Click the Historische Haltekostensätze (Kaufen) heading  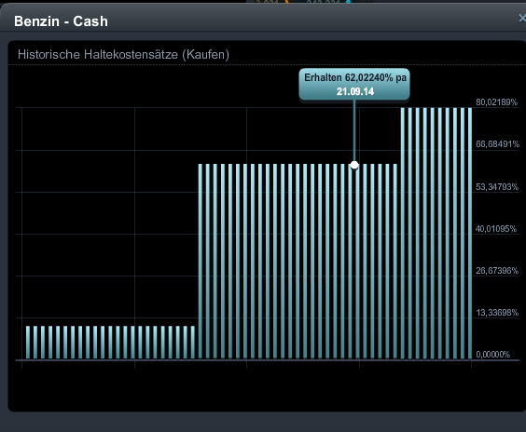tap(123, 54)
